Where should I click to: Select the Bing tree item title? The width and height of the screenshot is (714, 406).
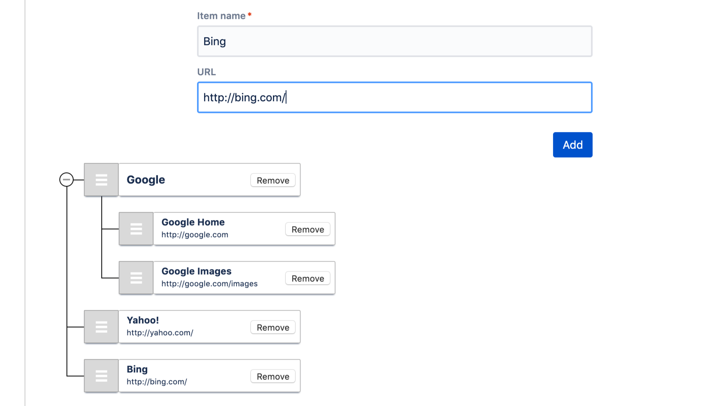pyautogui.click(x=137, y=369)
